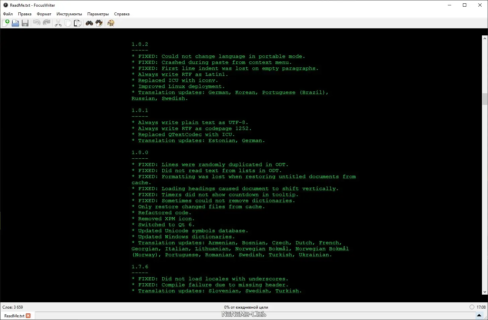This screenshot has height=320, width=488.
Task: Click line 'Only restore changed files from cache'
Action: pos(198,207)
